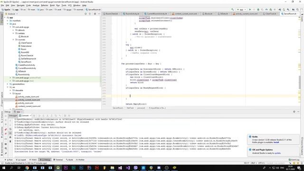Collapse the java folder node
304x171 pixels.
[x=8, y=24]
